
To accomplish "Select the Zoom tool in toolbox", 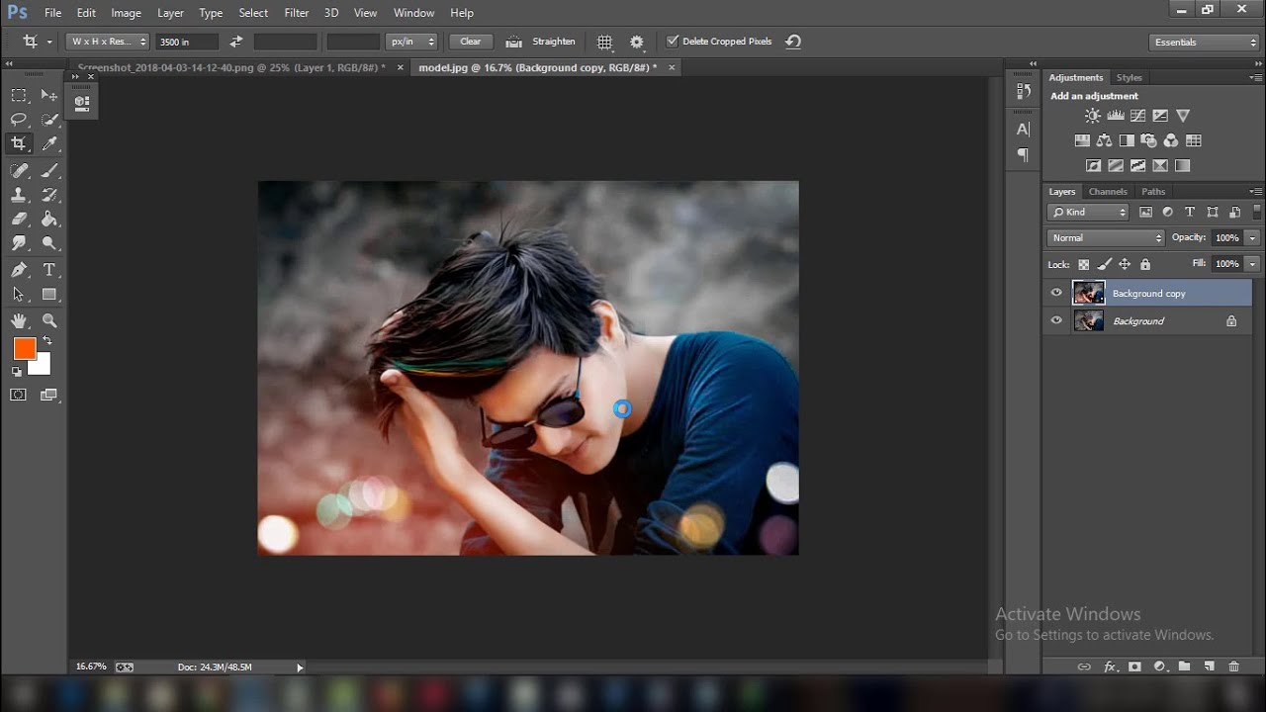I will tap(49, 320).
